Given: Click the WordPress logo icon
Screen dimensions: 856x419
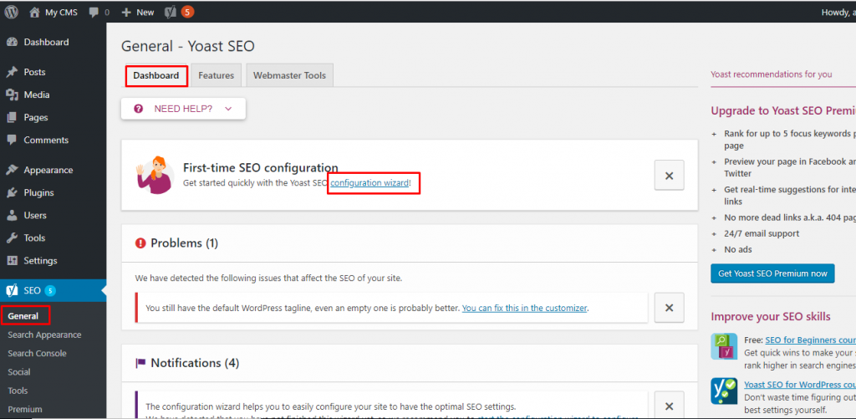Looking at the screenshot, I should [11, 12].
